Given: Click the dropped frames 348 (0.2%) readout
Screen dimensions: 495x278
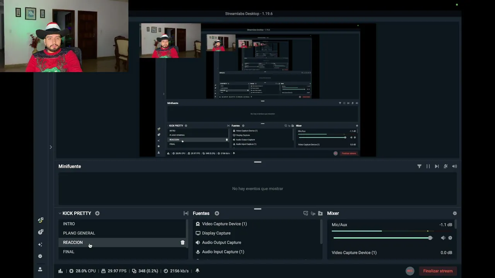Looking at the screenshot, I should click(x=145, y=271).
